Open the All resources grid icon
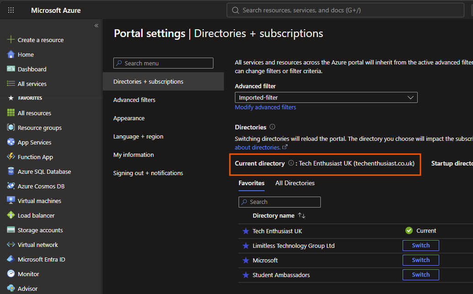 click(11, 113)
